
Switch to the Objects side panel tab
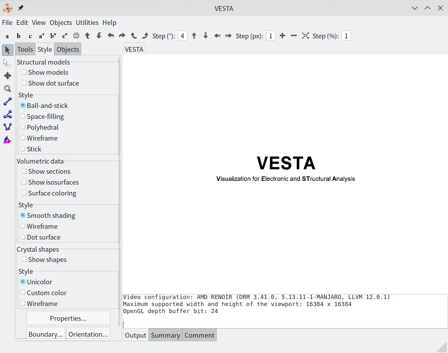[68, 49]
